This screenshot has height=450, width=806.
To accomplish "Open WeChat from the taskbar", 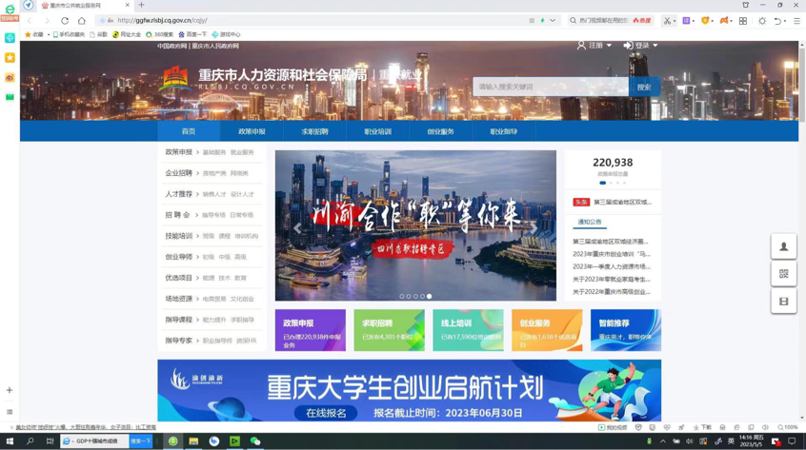I will coord(255,441).
